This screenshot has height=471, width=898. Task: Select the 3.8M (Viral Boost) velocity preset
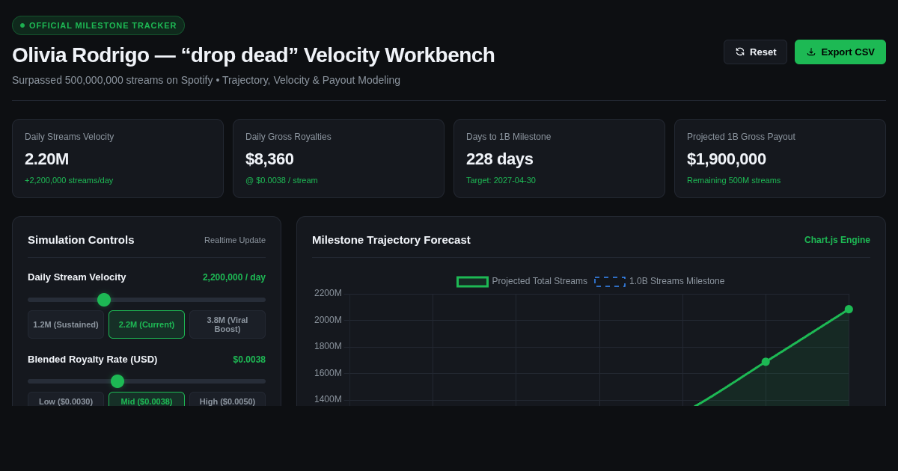227,324
